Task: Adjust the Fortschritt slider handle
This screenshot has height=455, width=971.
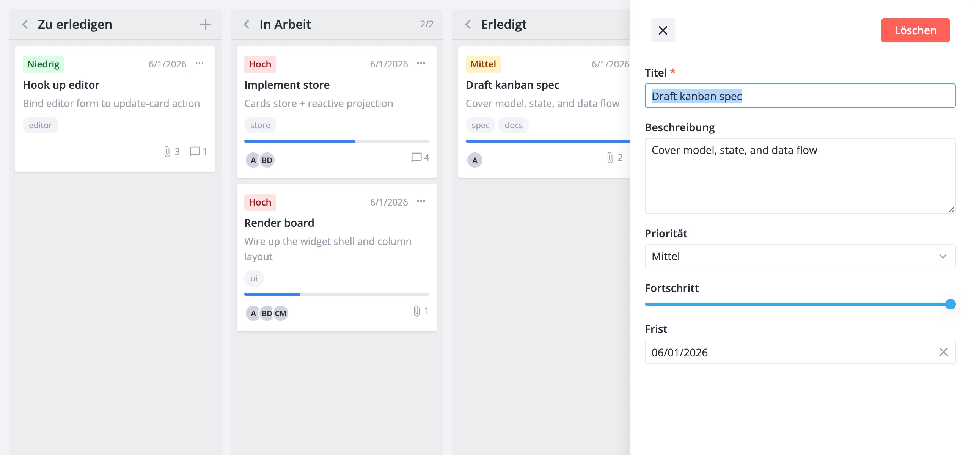Action: [x=950, y=304]
